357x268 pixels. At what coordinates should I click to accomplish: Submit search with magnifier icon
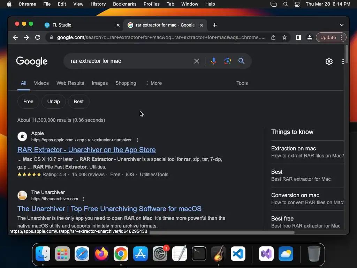coord(241,61)
